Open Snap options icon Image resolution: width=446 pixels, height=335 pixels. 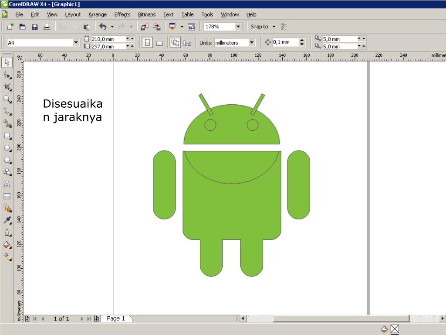click(x=284, y=27)
